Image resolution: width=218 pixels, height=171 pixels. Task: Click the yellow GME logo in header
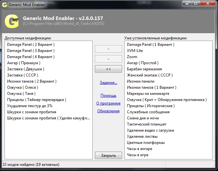point(12,21)
